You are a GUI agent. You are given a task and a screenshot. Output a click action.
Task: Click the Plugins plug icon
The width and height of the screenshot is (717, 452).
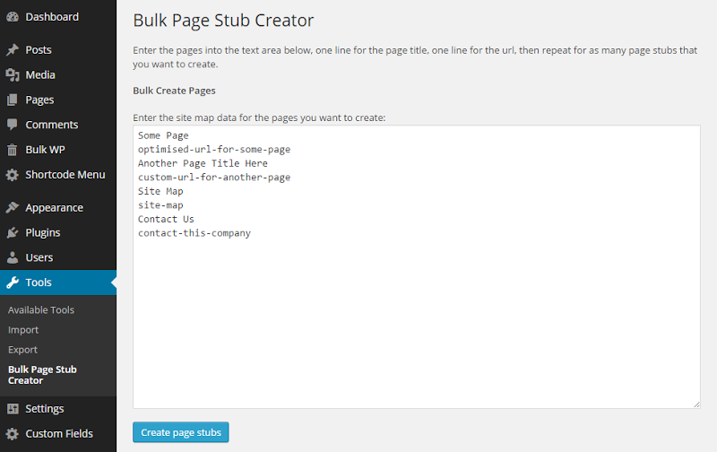coord(13,233)
